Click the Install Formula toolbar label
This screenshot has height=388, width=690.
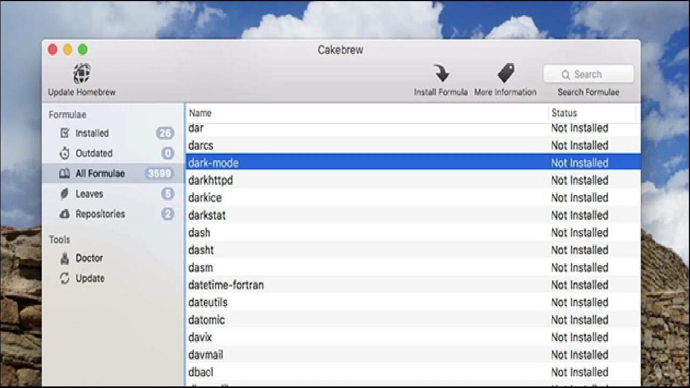coord(441,92)
